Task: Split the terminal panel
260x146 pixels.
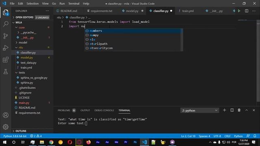Action: pos(232,110)
